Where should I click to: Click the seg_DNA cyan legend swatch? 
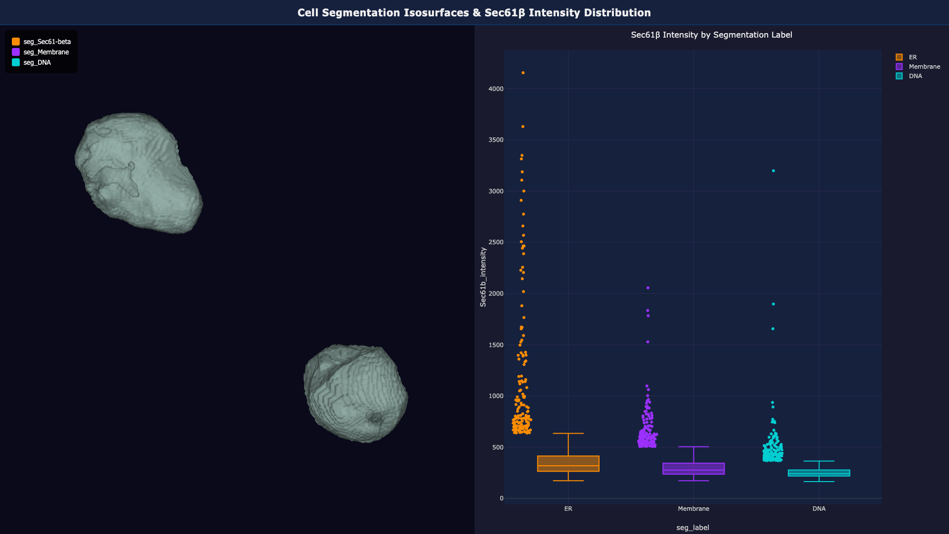[x=16, y=62]
